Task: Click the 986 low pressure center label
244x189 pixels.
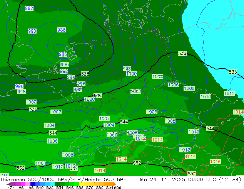Action: coord(63,54)
